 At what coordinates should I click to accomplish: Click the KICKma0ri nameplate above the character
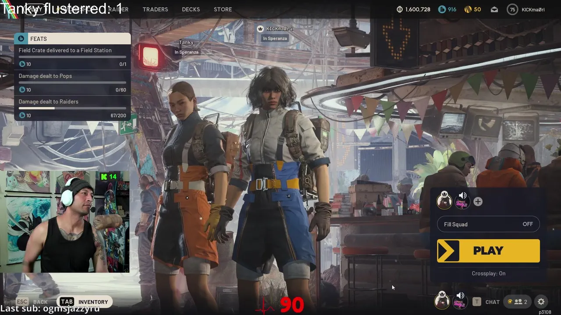tap(279, 29)
